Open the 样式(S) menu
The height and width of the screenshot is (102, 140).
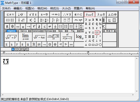[x=55, y=8]
